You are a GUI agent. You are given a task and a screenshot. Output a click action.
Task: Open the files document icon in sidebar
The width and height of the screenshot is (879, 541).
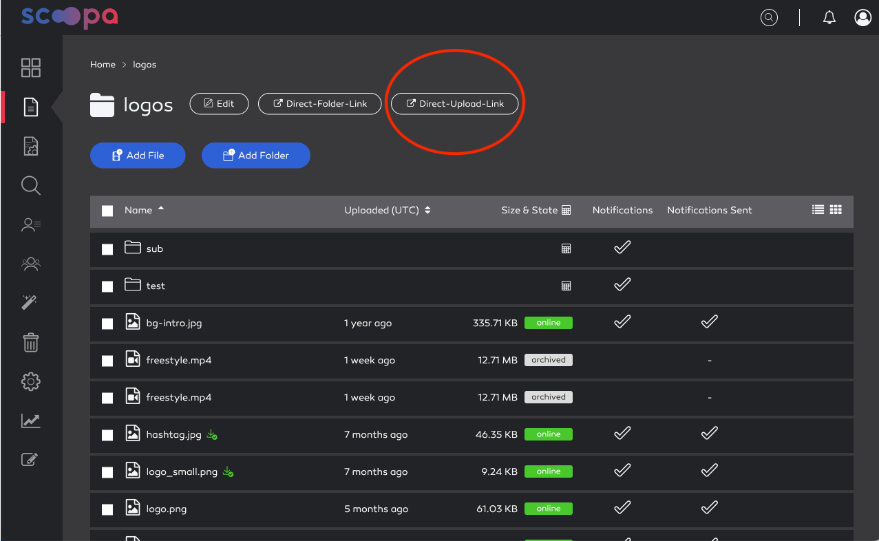(x=31, y=107)
